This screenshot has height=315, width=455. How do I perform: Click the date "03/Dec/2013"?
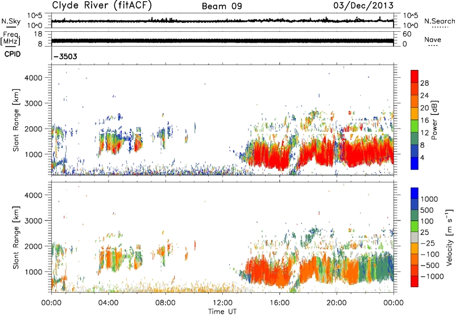(x=363, y=5)
